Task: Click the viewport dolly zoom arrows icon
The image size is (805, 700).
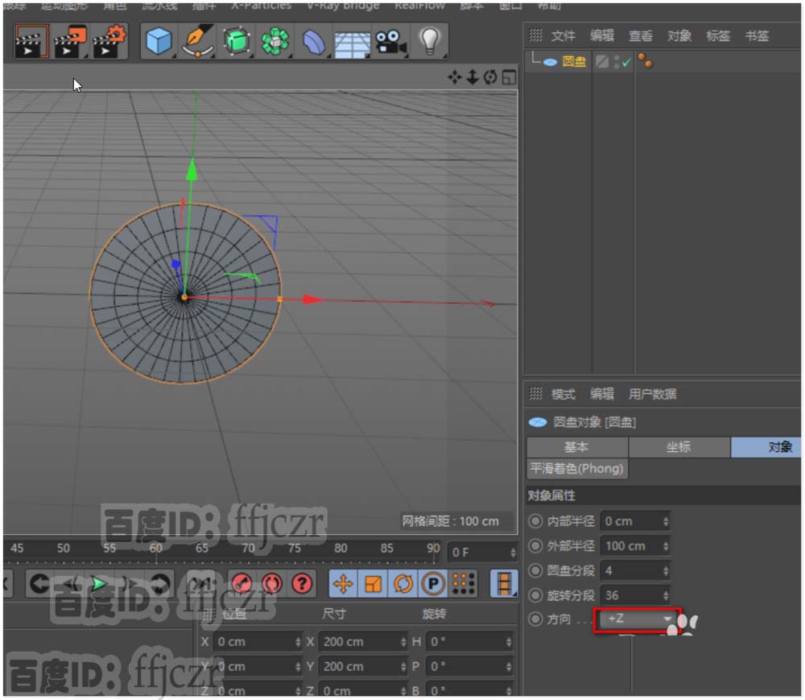Action: point(473,77)
